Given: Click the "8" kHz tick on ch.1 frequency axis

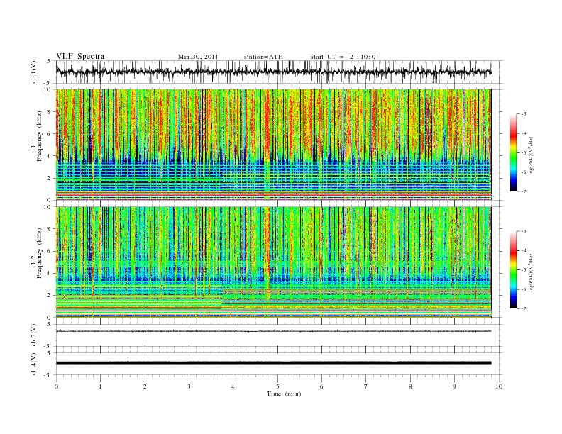Looking at the screenshot, I should [x=49, y=112].
